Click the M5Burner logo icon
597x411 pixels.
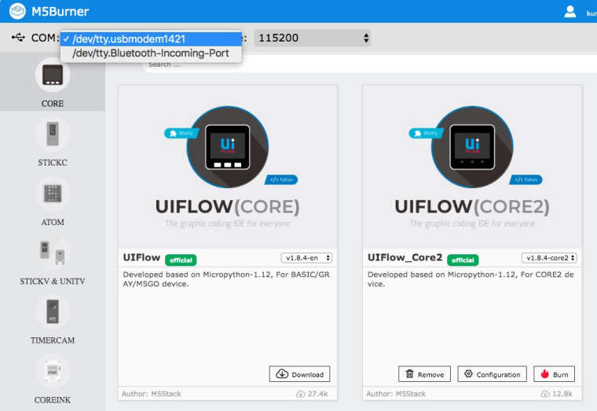[x=17, y=11]
